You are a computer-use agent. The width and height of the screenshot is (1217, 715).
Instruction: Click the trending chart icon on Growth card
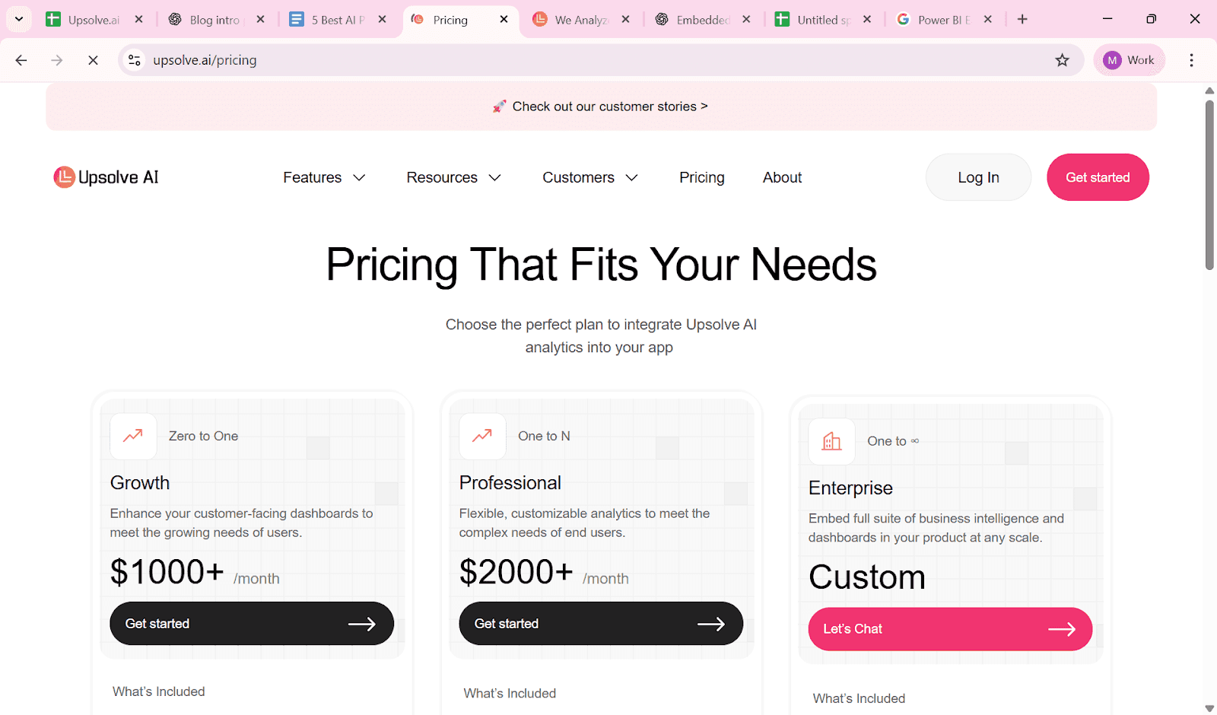[132, 436]
